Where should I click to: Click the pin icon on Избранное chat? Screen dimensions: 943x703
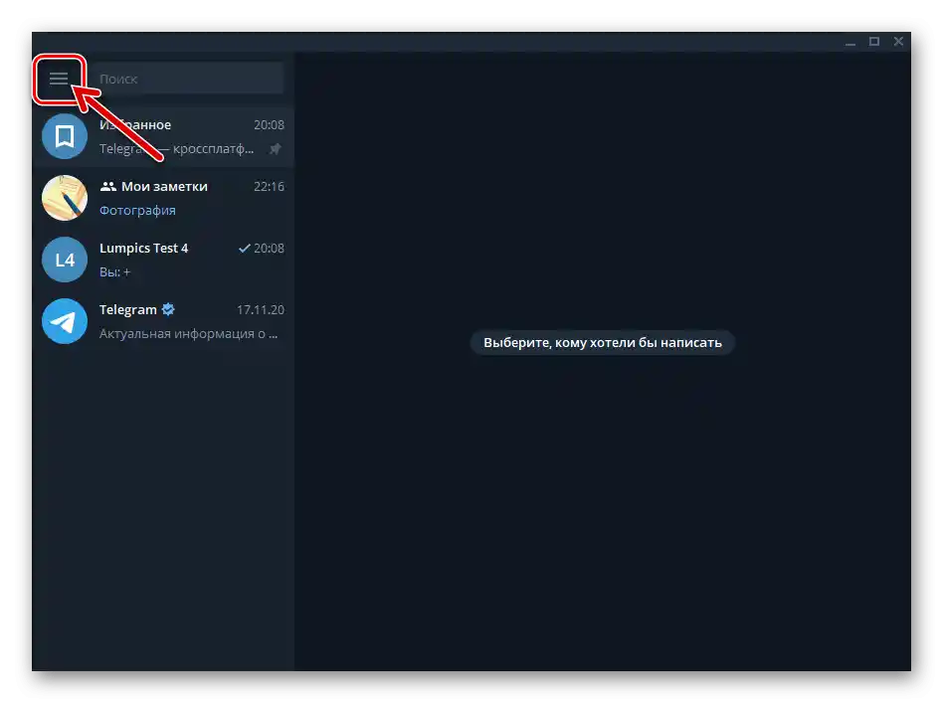[x=275, y=148]
